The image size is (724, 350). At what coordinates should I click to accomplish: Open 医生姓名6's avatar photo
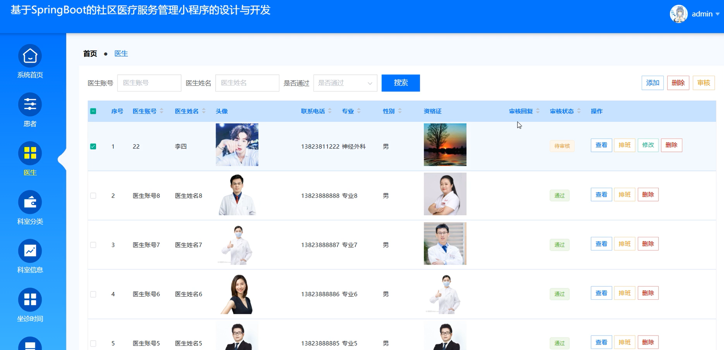click(237, 293)
